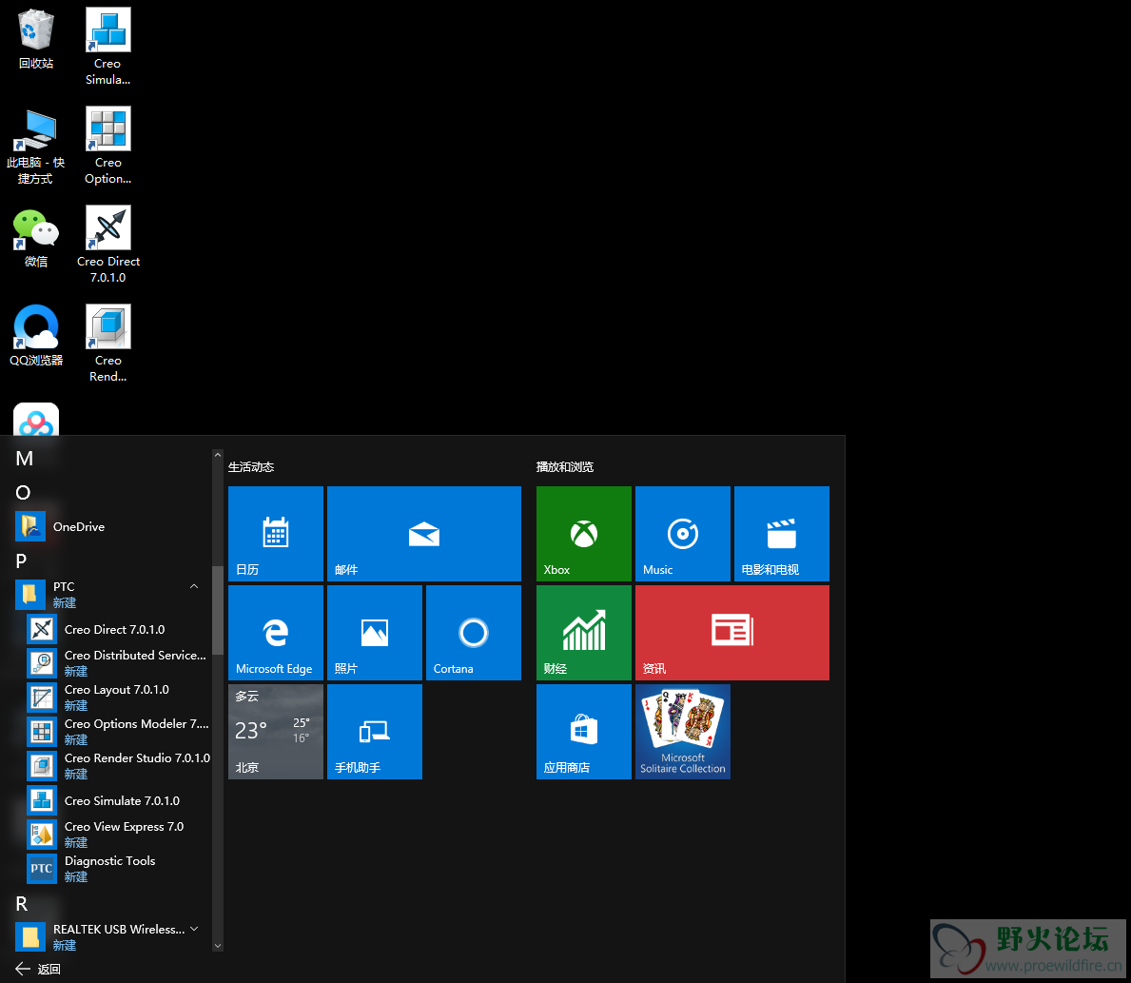Launch Creo Layout 7.0.1.0 from app list

coord(118,698)
